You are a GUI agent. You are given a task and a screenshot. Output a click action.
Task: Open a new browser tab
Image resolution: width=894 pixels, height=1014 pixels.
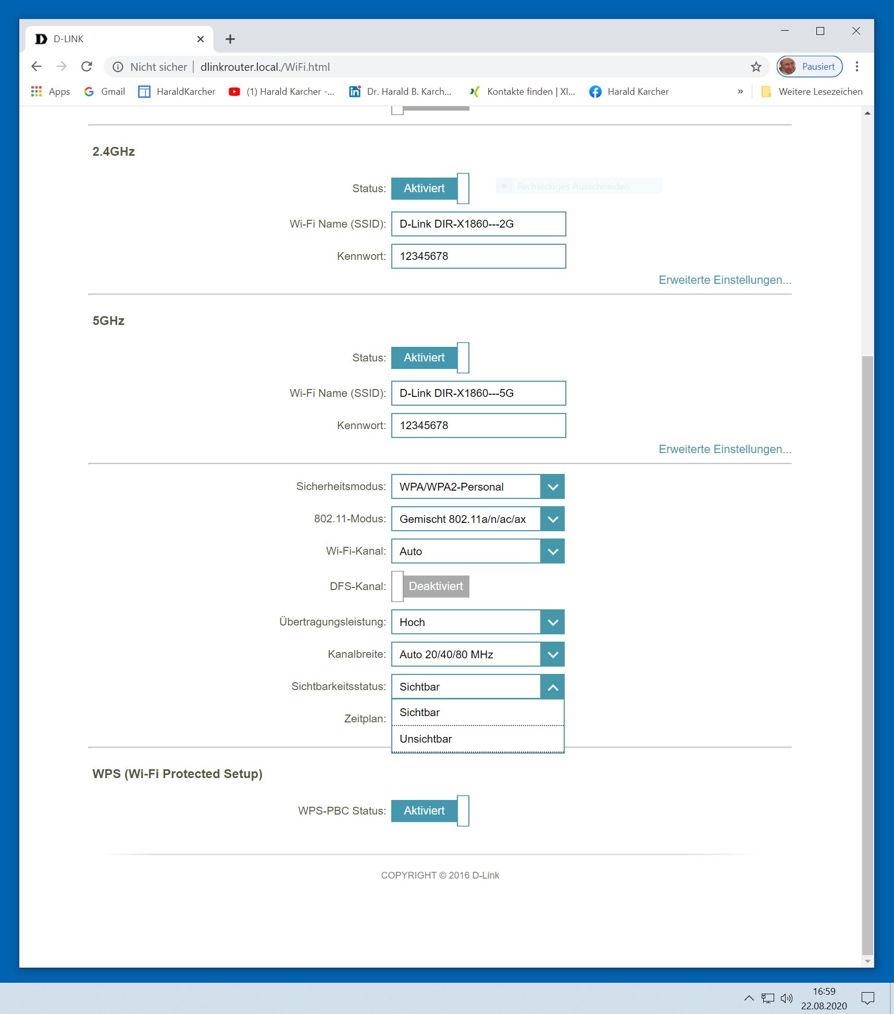coord(230,39)
